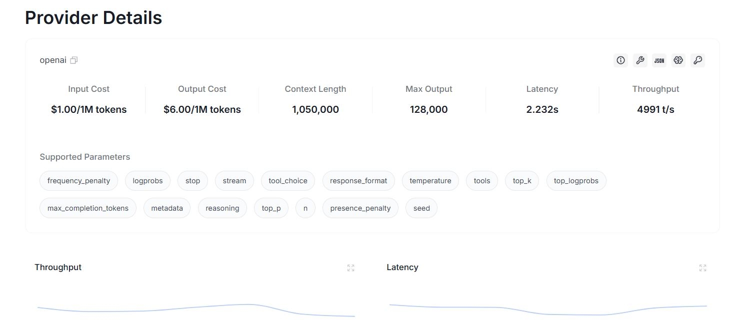The height and width of the screenshot is (332, 733).
Task: Click the info circle icon for openai
Action: pos(620,60)
